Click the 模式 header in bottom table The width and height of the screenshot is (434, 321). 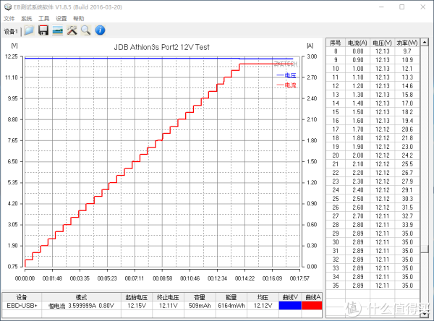pyautogui.click(x=81, y=297)
